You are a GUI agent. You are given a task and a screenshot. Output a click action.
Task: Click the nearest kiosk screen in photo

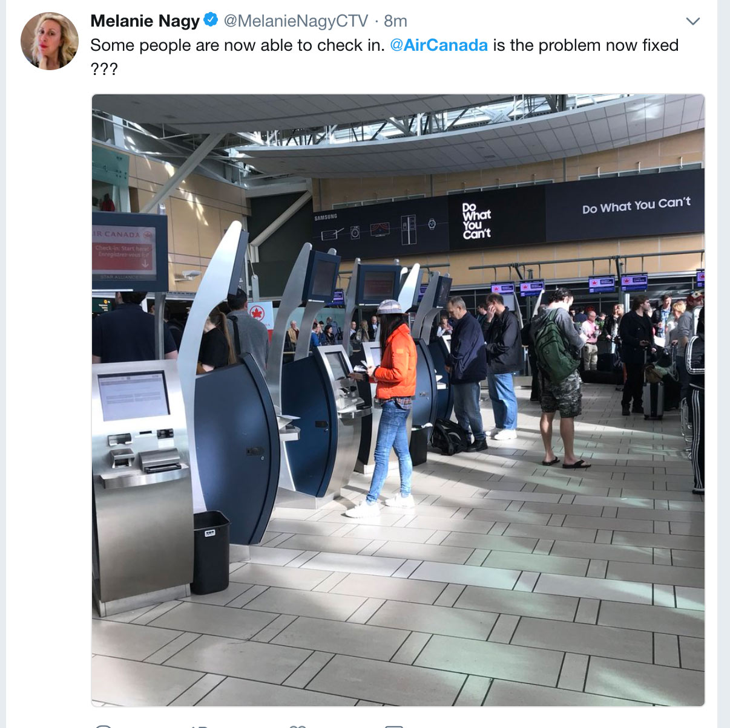pyautogui.click(x=134, y=395)
